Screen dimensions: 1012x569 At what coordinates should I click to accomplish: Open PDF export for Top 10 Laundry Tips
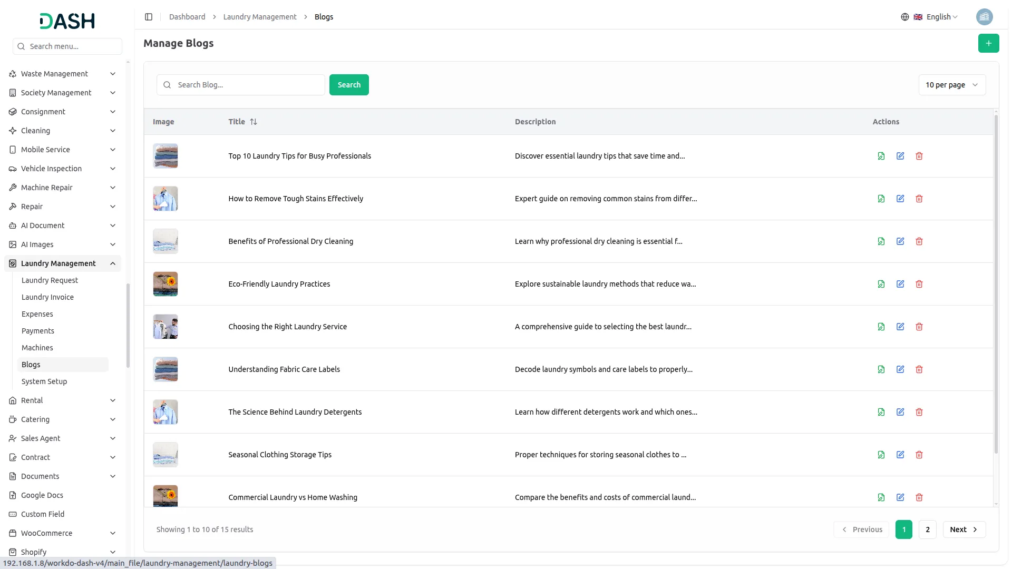coord(881,156)
